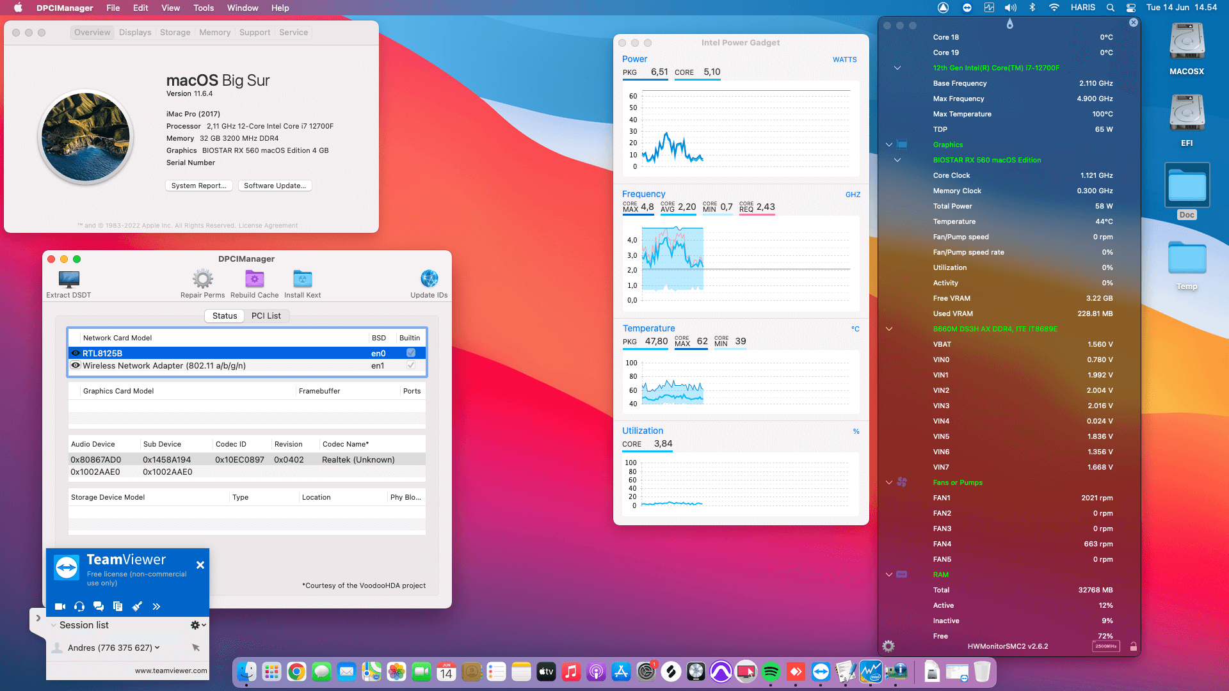Click the Update IDs globe icon
This screenshot has height=691, width=1229.
[x=429, y=280]
